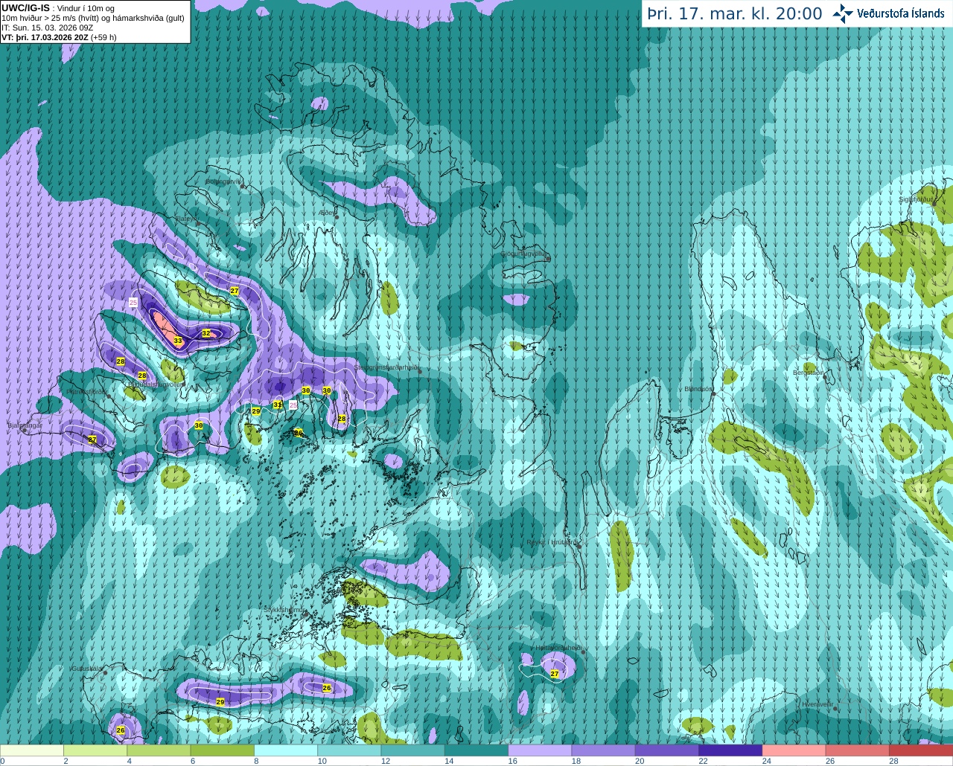Click the yellow 26 gust label below Gufuskálar
Viewport: 953px width, 766px height.
tap(121, 730)
